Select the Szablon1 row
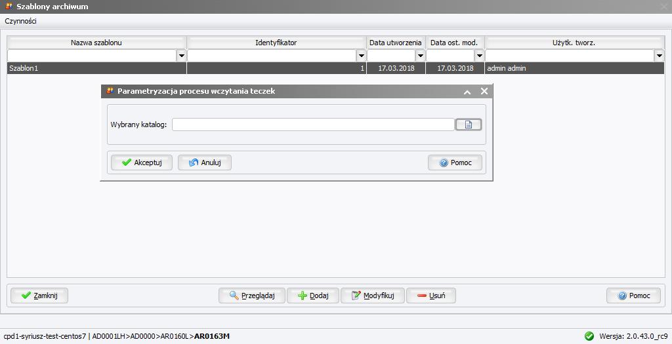 point(335,68)
